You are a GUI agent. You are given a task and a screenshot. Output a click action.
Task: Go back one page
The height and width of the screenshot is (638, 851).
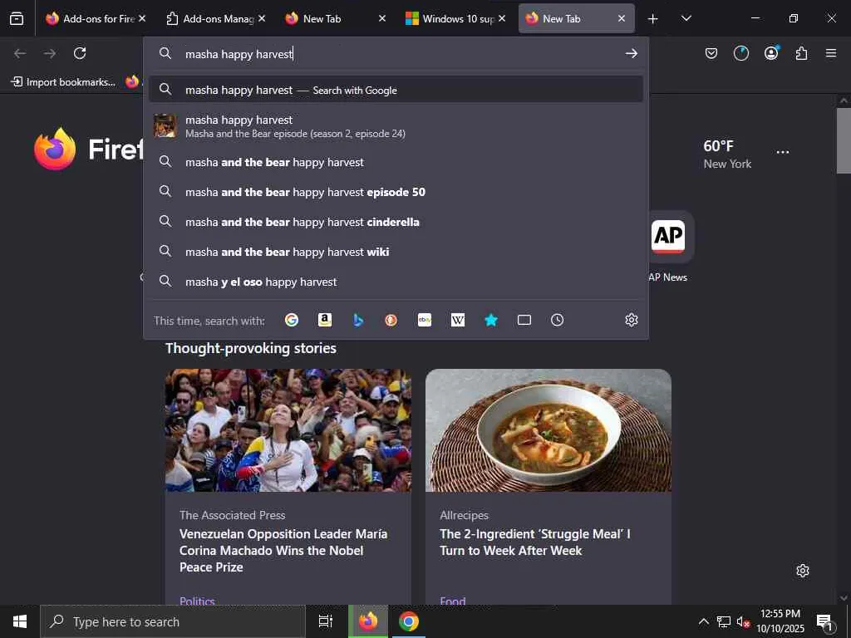(x=20, y=53)
